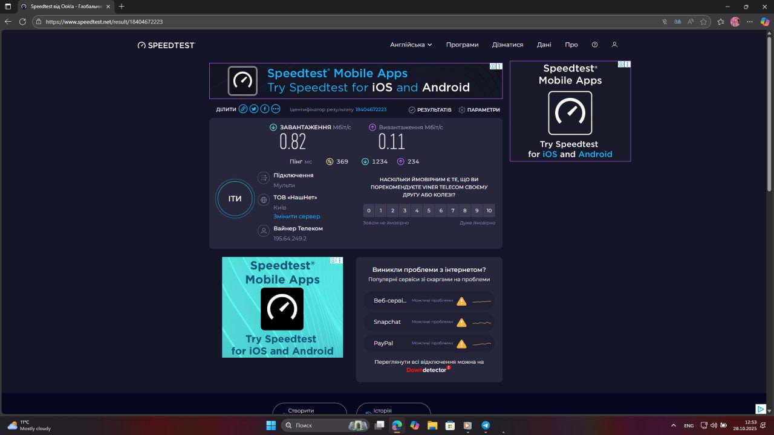Open the Програми menu
Viewport: 774px width, 435px height.
click(462, 45)
